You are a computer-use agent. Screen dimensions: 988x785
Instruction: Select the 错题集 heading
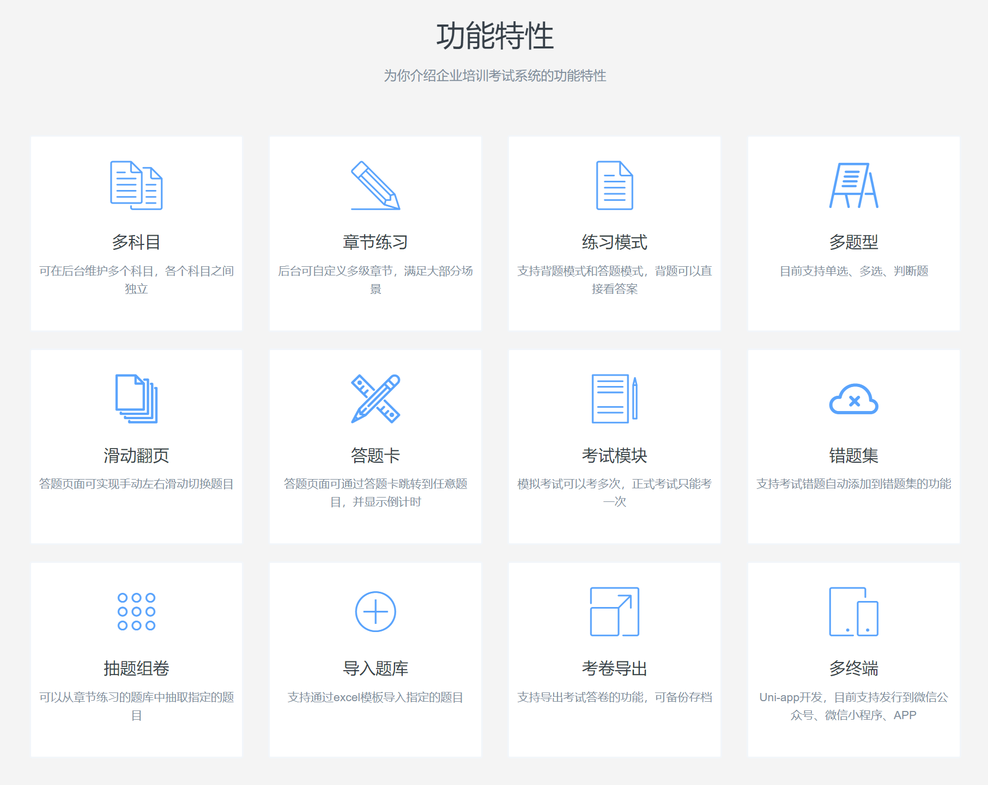[x=853, y=455]
